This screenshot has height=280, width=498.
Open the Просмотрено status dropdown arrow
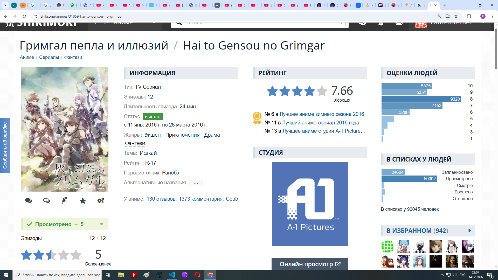coord(102,224)
